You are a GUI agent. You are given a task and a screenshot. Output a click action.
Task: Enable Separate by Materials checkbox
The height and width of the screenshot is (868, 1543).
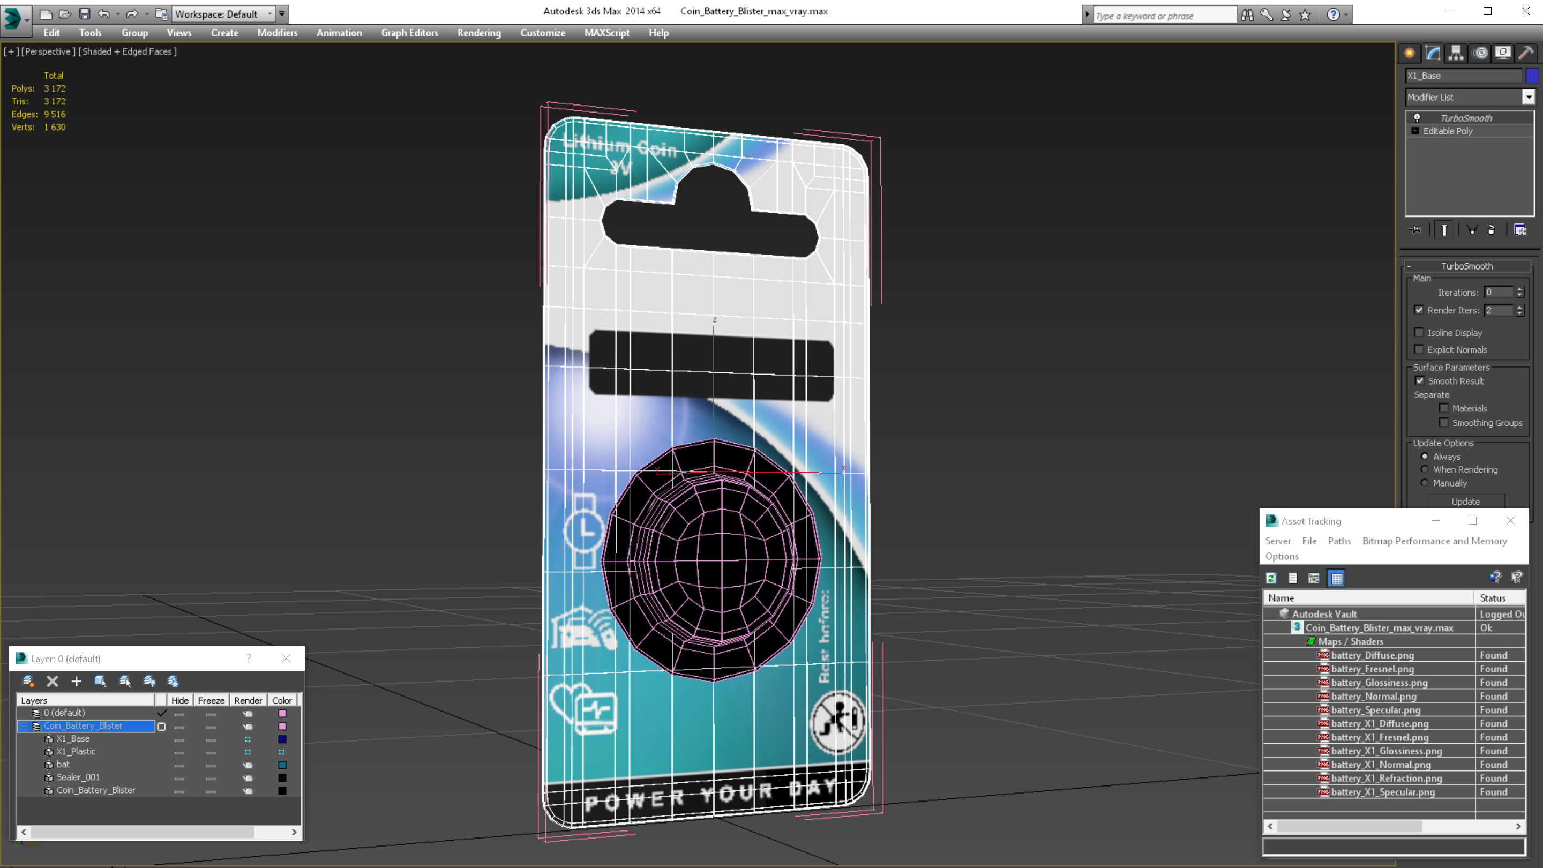point(1443,408)
